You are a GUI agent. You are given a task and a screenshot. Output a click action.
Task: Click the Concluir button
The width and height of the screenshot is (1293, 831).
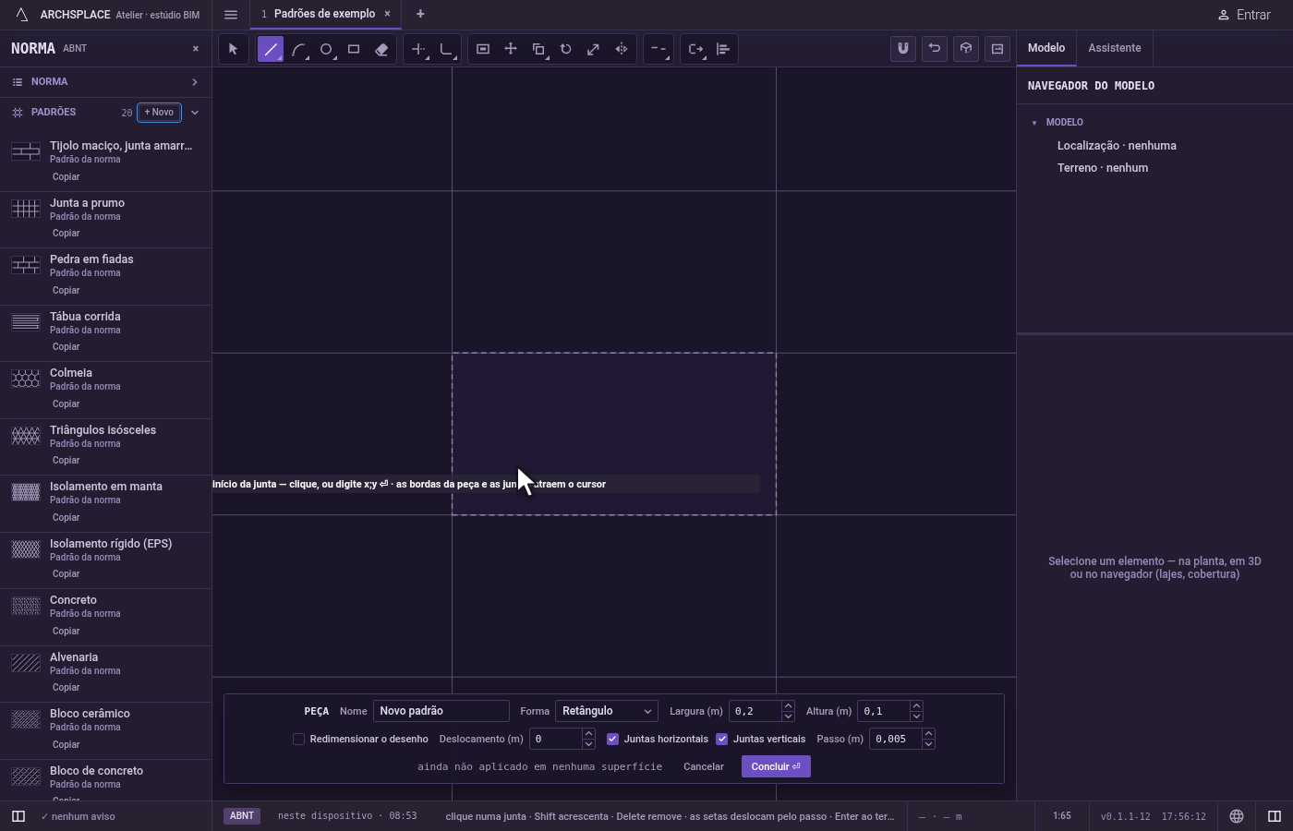(x=776, y=766)
